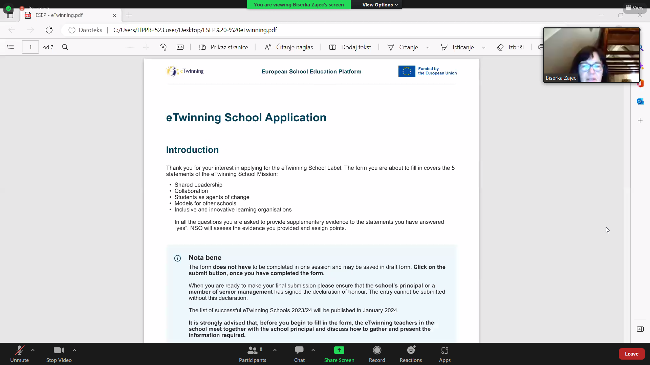Open a new browser tab
Screen dimensions: 650x365
[x=129, y=15]
